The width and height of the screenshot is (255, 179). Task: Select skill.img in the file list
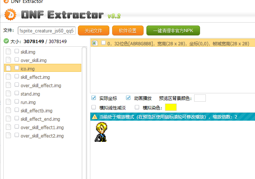28,52
